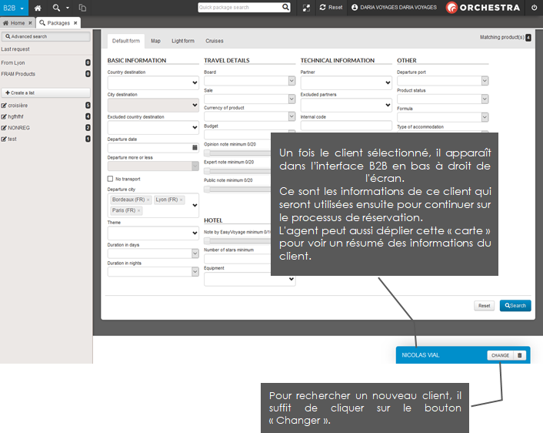Open the Departure date calendar picker

[x=195, y=146]
